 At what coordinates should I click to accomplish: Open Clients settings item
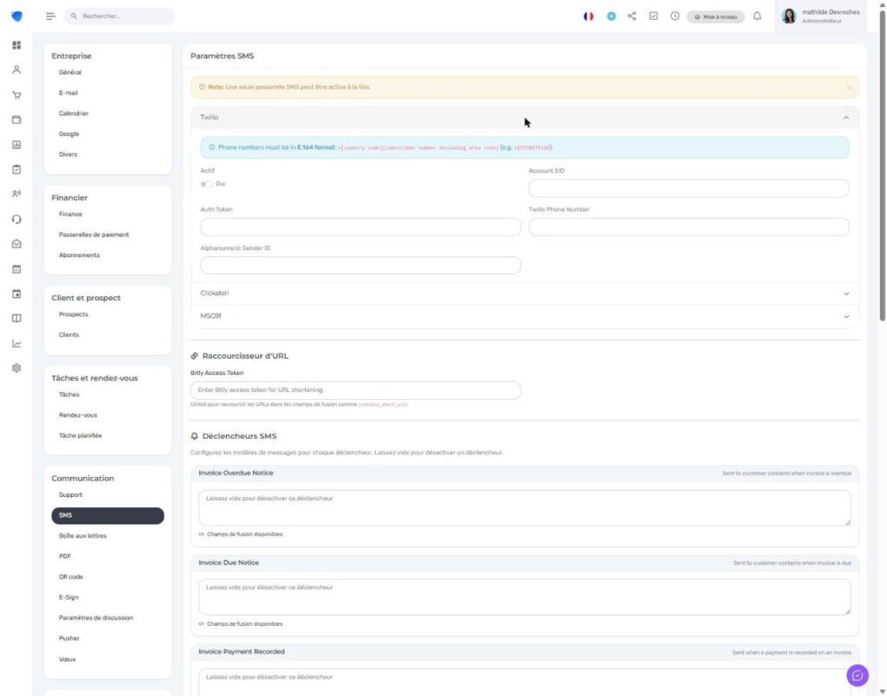click(69, 335)
